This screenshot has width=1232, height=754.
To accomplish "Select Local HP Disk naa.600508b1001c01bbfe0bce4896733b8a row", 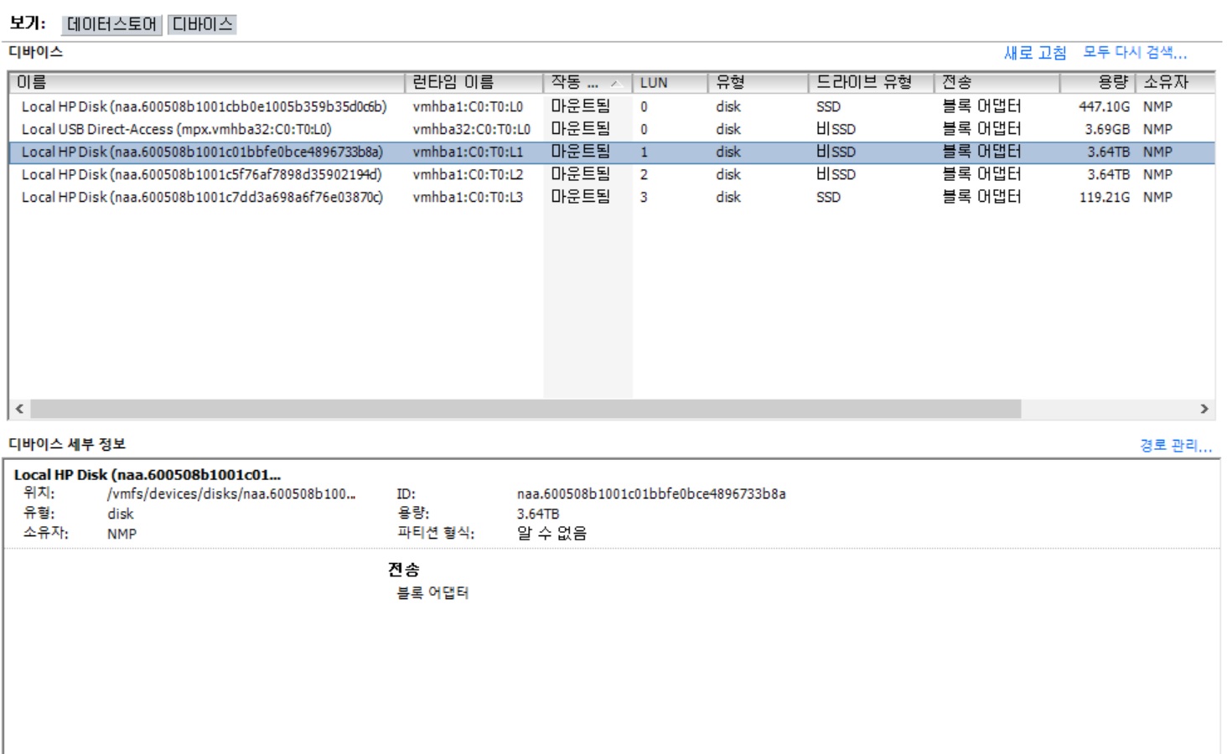I will coord(612,152).
